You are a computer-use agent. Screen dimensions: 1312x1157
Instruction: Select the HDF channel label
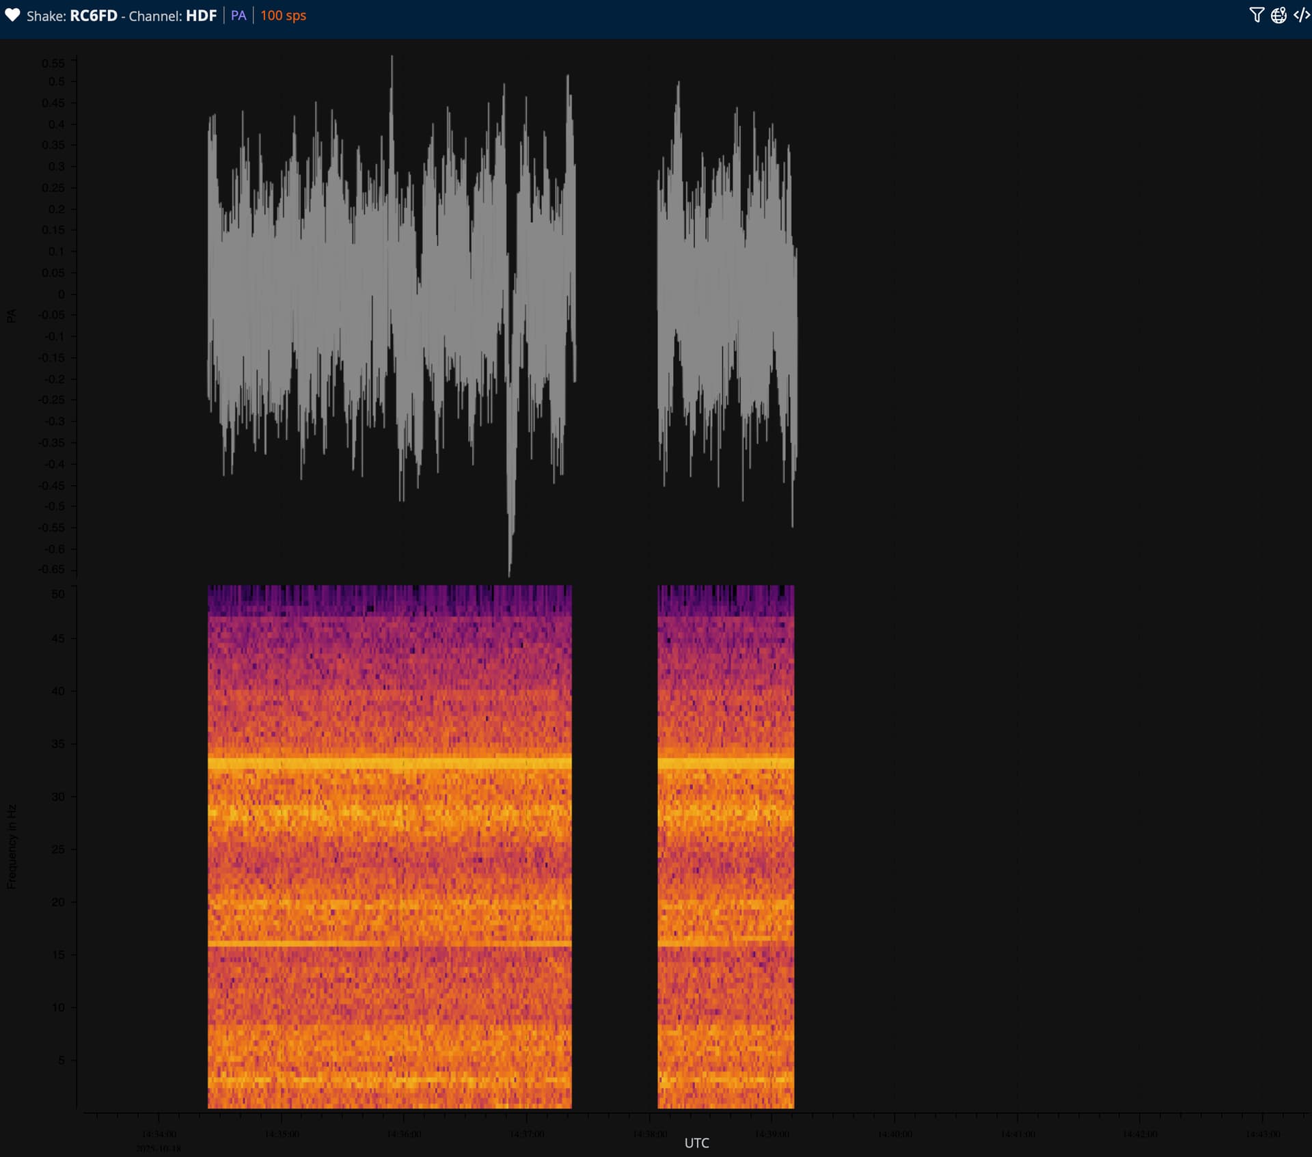tap(201, 16)
